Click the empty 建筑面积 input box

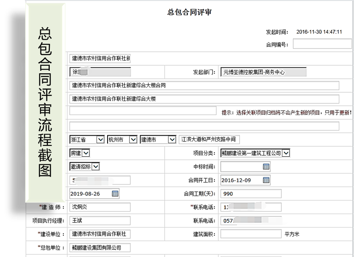pyautogui.click(x=251, y=234)
